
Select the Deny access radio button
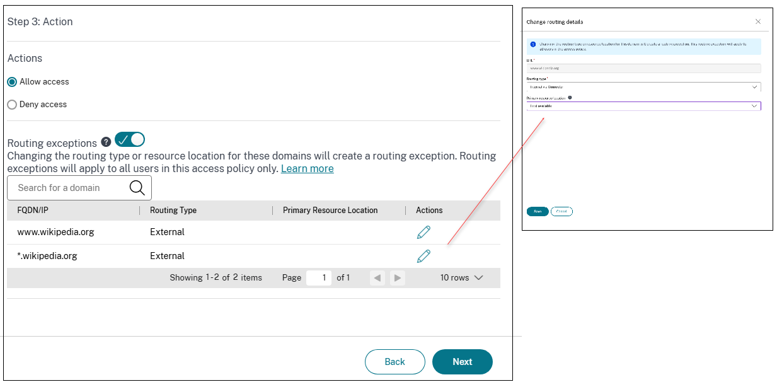pyautogui.click(x=12, y=105)
